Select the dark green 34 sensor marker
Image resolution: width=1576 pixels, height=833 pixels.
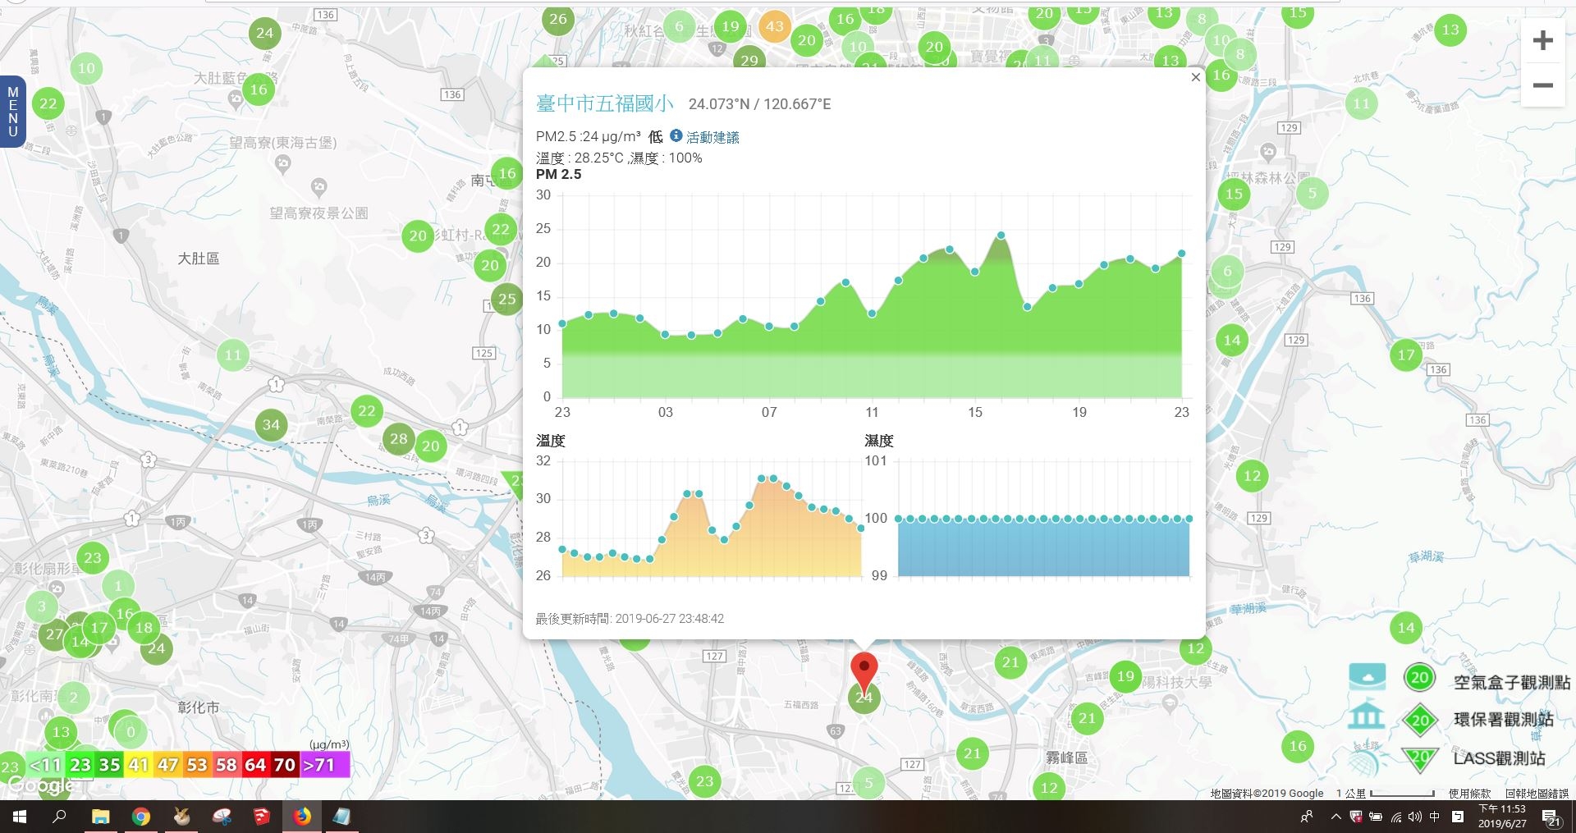pyautogui.click(x=271, y=424)
